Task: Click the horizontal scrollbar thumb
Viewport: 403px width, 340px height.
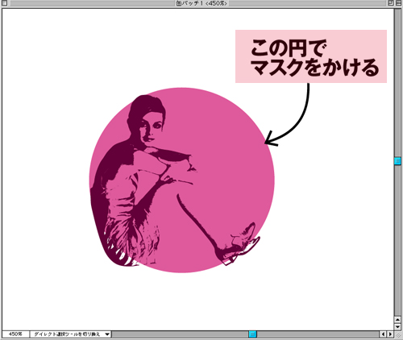Action: click(252, 334)
